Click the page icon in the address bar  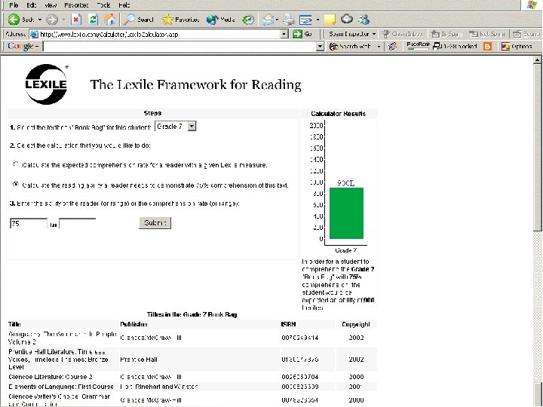(x=34, y=34)
